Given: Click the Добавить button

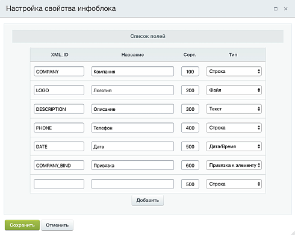Looking at the screenshot, I should coord(147,200).
